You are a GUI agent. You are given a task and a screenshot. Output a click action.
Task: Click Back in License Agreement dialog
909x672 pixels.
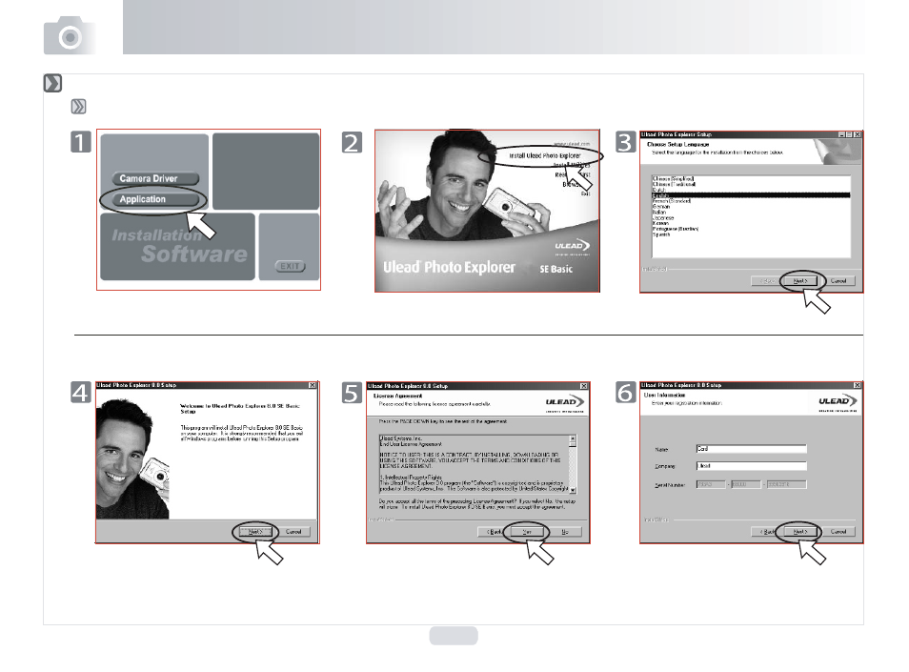[x=494, y=532]
